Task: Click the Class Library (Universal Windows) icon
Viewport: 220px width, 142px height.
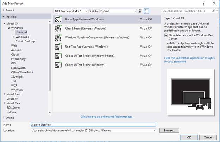Action: 58,28
